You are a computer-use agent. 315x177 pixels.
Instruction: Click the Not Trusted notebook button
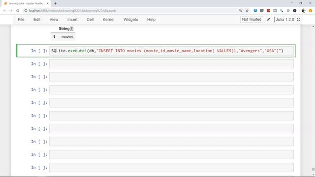252,20
